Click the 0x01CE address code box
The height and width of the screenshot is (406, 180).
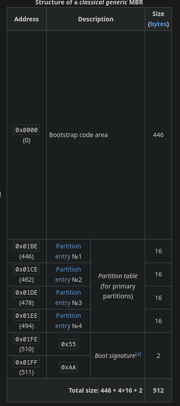pyautogui.click(x=26, y=269)
